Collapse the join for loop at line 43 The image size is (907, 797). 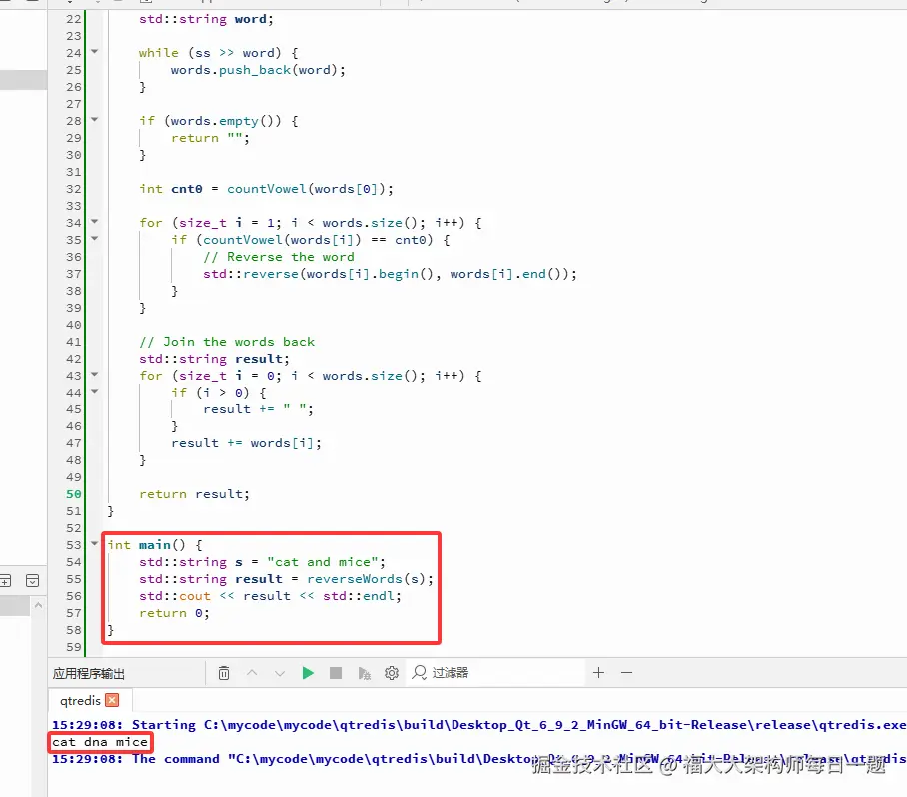point(94,375)
